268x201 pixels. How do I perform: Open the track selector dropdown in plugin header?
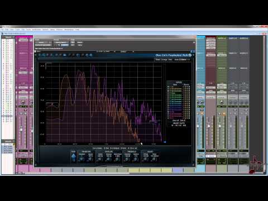(x=43, y=42)
